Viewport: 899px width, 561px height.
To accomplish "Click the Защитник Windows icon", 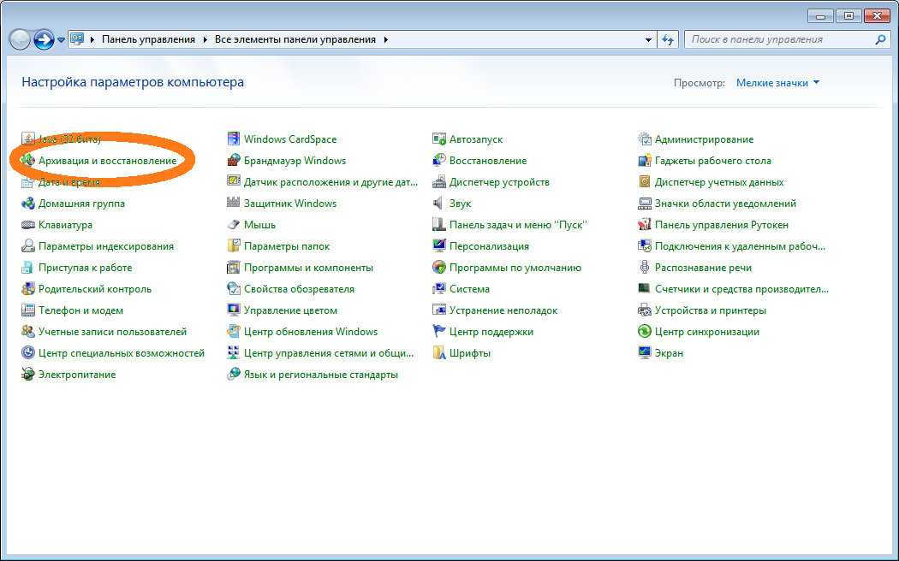I will (x=234, y=204).
